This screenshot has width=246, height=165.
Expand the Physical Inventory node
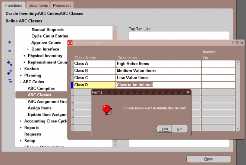pos(24,56)
